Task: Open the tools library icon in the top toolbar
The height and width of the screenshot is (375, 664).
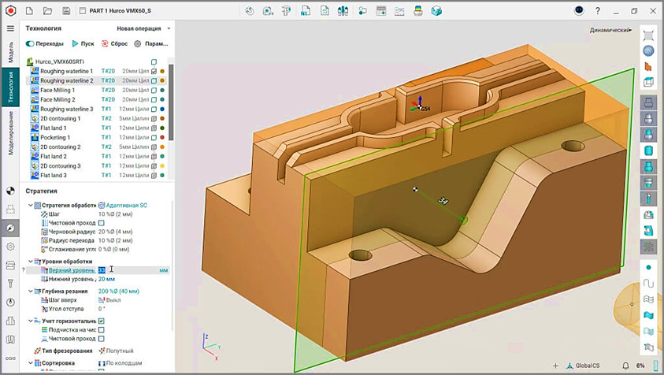Action: pos(343,11)
